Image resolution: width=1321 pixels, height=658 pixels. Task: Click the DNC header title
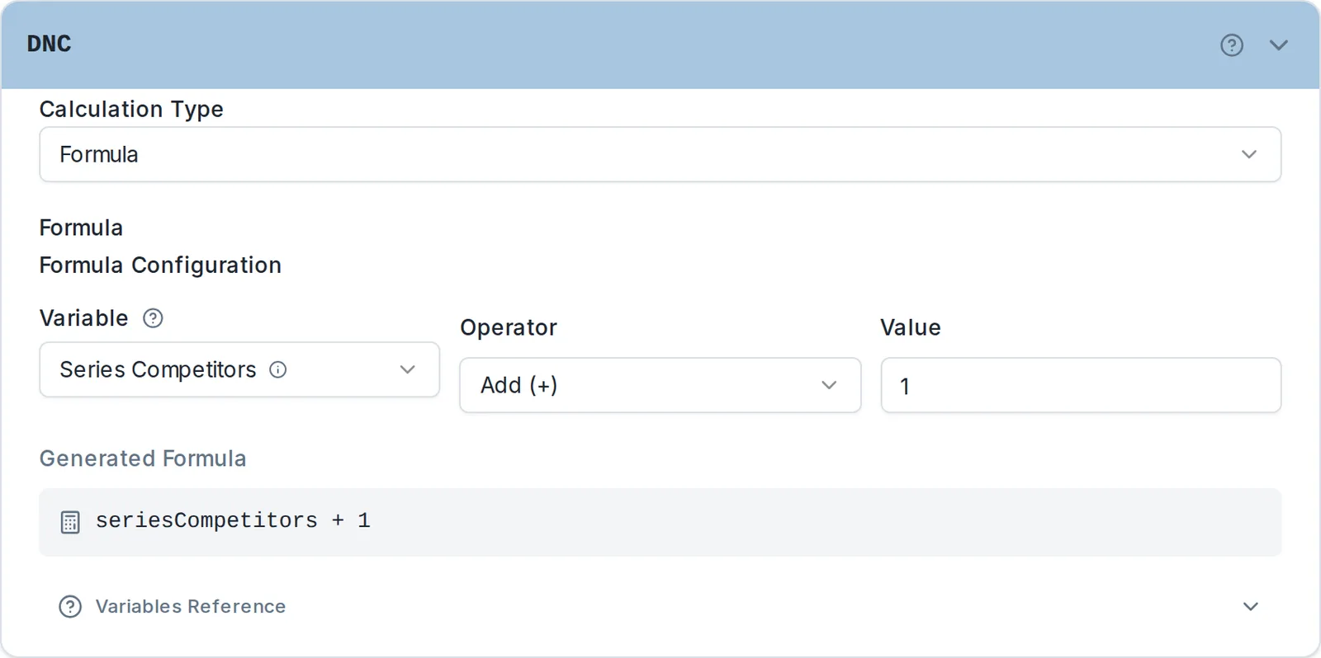click(x=49, y=44)
